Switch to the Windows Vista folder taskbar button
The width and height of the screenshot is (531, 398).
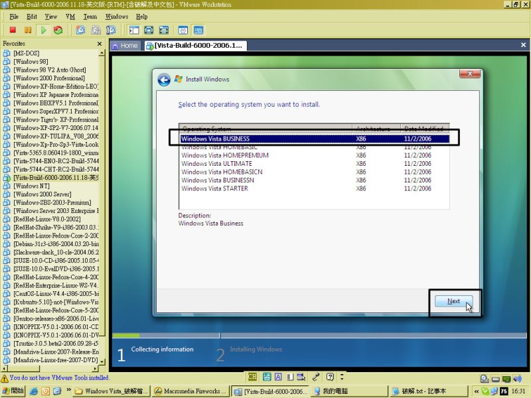[x=111, y=391]
